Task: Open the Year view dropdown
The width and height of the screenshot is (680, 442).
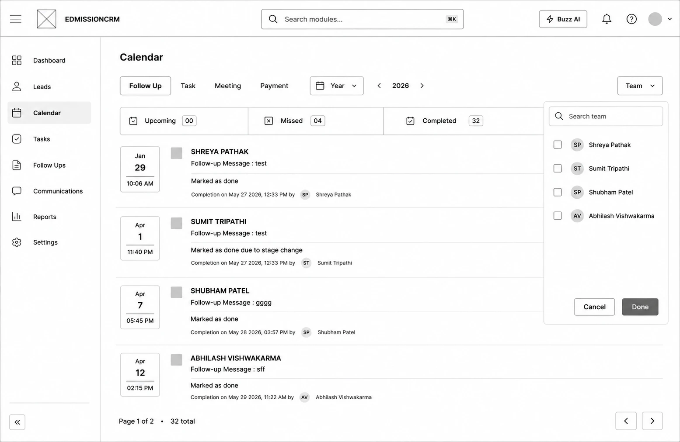Action: [x=337, y=86]
